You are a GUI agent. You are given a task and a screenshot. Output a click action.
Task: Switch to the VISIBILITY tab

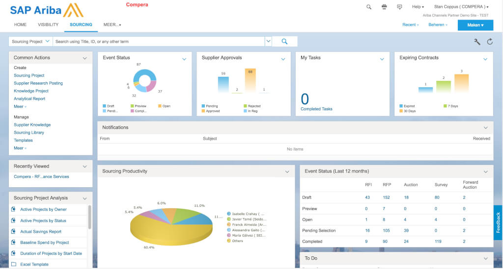tap(48, 24)
